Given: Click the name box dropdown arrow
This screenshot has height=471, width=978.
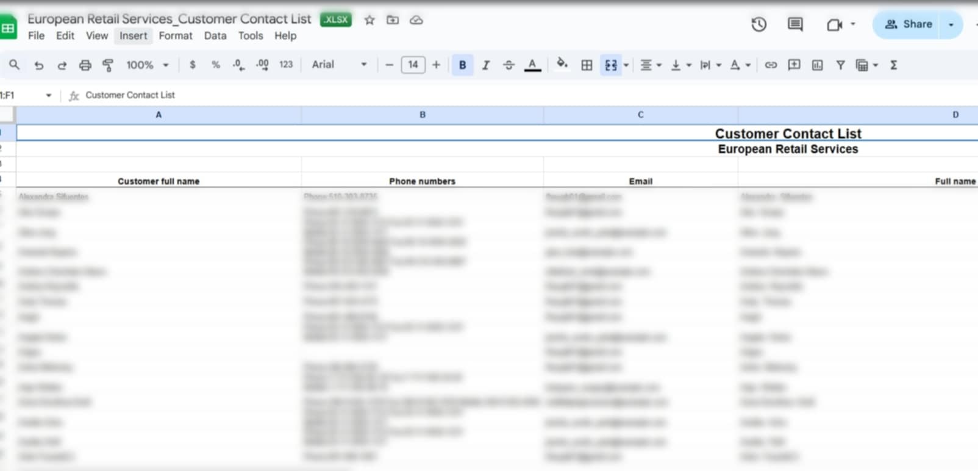Looking at the screenshot, I should [49, 95].
